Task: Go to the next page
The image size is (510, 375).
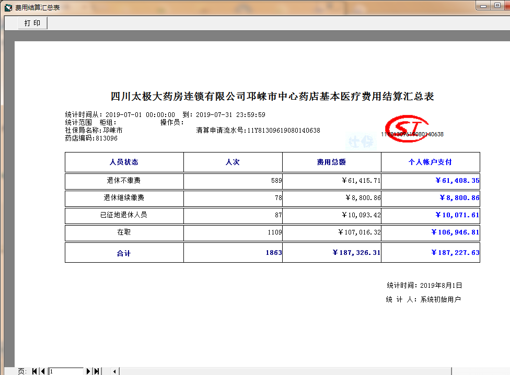Action: 88,371
